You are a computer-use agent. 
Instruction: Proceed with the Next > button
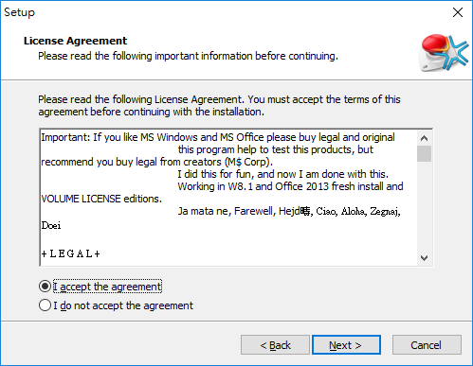click(x=346, y=345)
